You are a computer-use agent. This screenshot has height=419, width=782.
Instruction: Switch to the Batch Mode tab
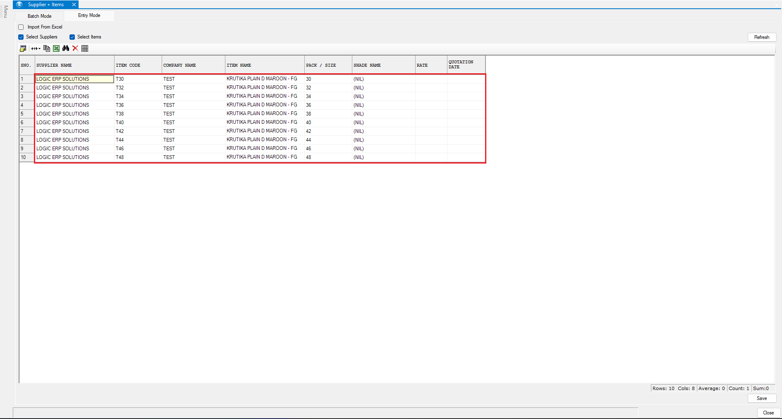tap(40, 16)
